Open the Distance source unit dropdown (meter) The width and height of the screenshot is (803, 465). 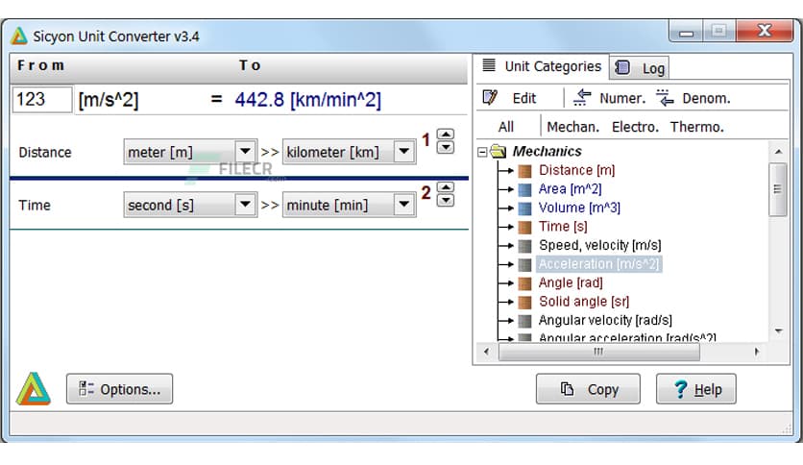click(245, 151)
